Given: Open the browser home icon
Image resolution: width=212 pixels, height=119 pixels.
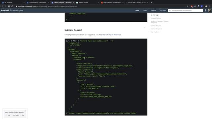Looking at the screenshot, I should click(x=12, y=6).
